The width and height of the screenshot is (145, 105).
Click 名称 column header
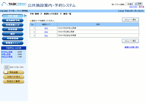click(x=98, y=25)
